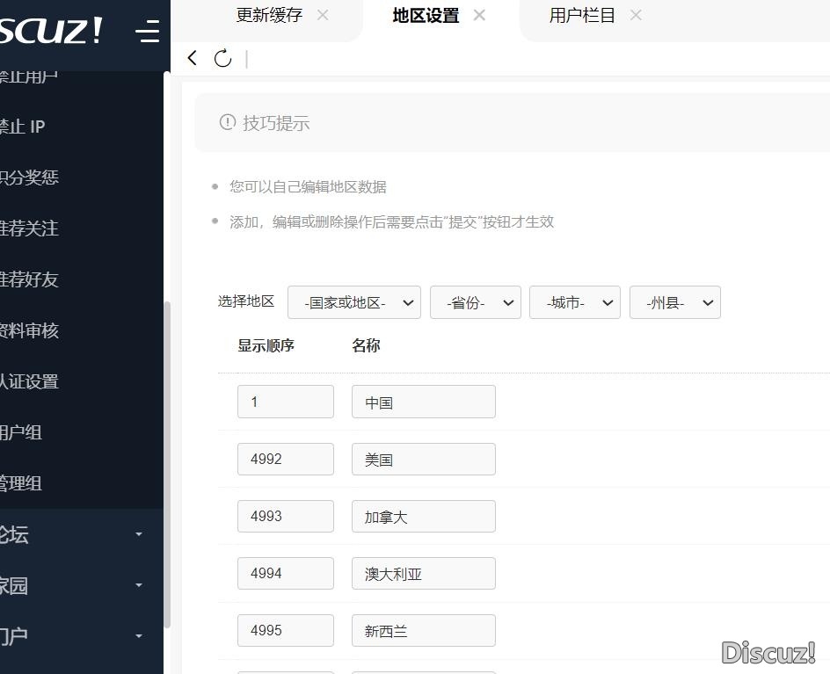This screenshot has height=674, width=830.
Task: Click the Discuz! watermark icon
Action: point(769,652)
